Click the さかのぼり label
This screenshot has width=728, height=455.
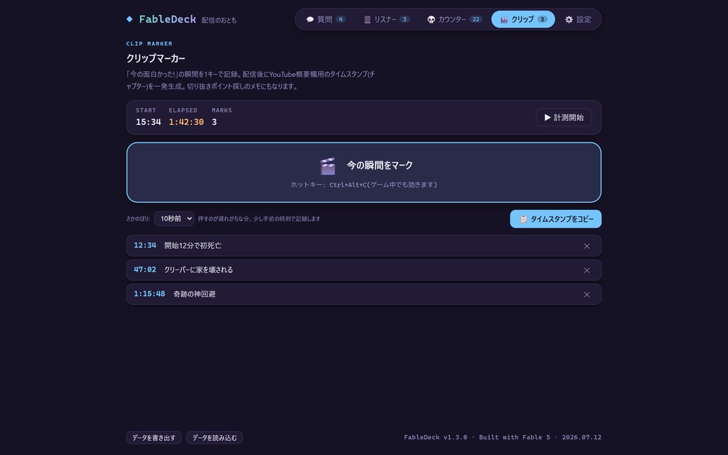(x=138, y=219)
